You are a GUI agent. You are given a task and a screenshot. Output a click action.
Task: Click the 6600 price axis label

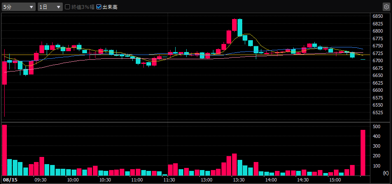pos(378,90)
